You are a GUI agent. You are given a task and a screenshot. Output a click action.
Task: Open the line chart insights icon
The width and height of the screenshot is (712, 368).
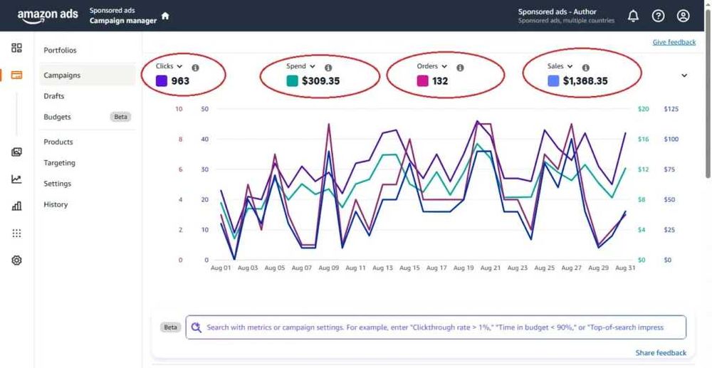17,179
